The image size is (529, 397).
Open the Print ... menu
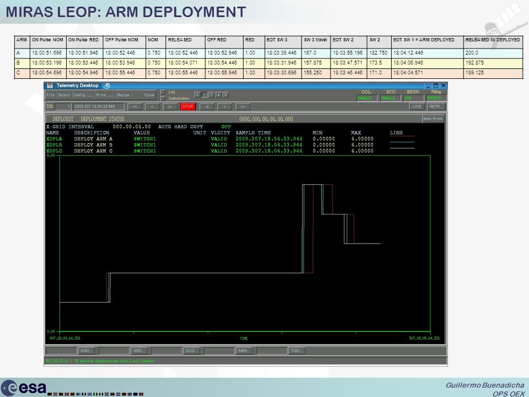click(105, 95)
